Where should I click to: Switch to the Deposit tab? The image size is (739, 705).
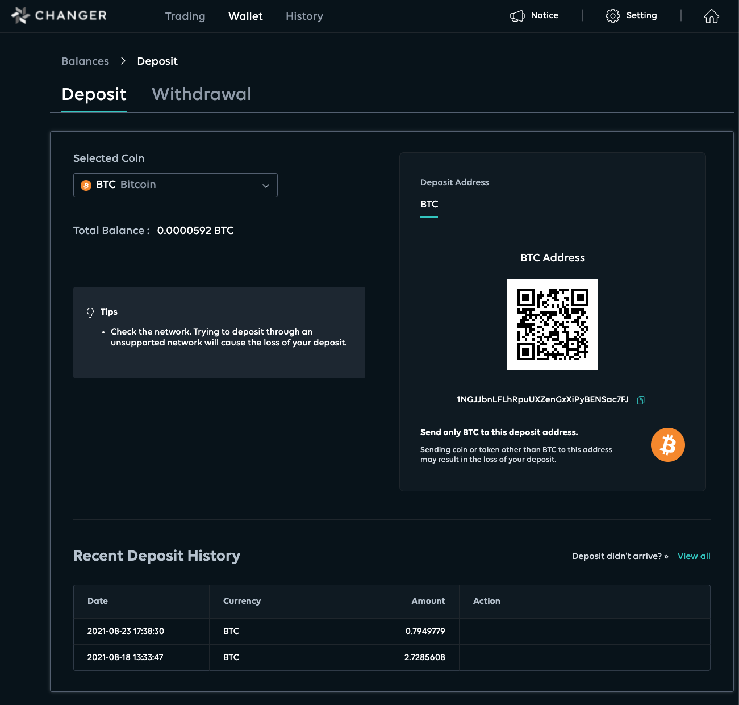click(x=94, y=94)
